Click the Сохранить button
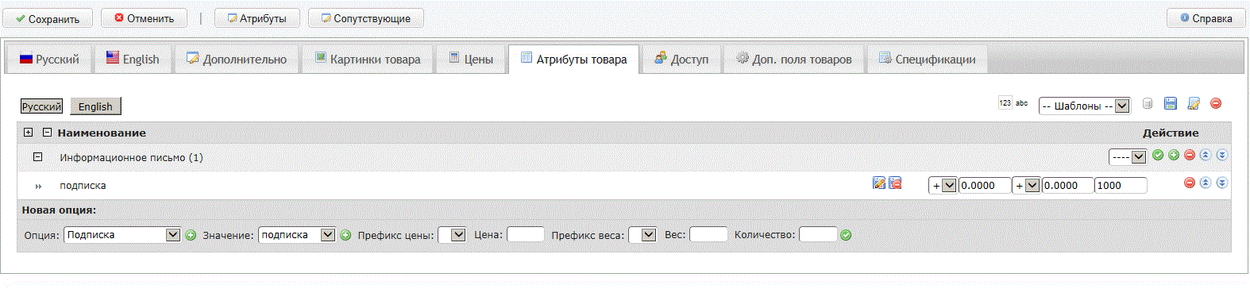 point(48,18)
